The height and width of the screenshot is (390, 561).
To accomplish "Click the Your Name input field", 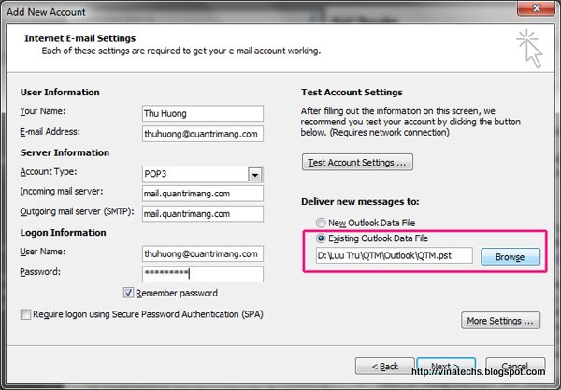I will click(203, 113).
